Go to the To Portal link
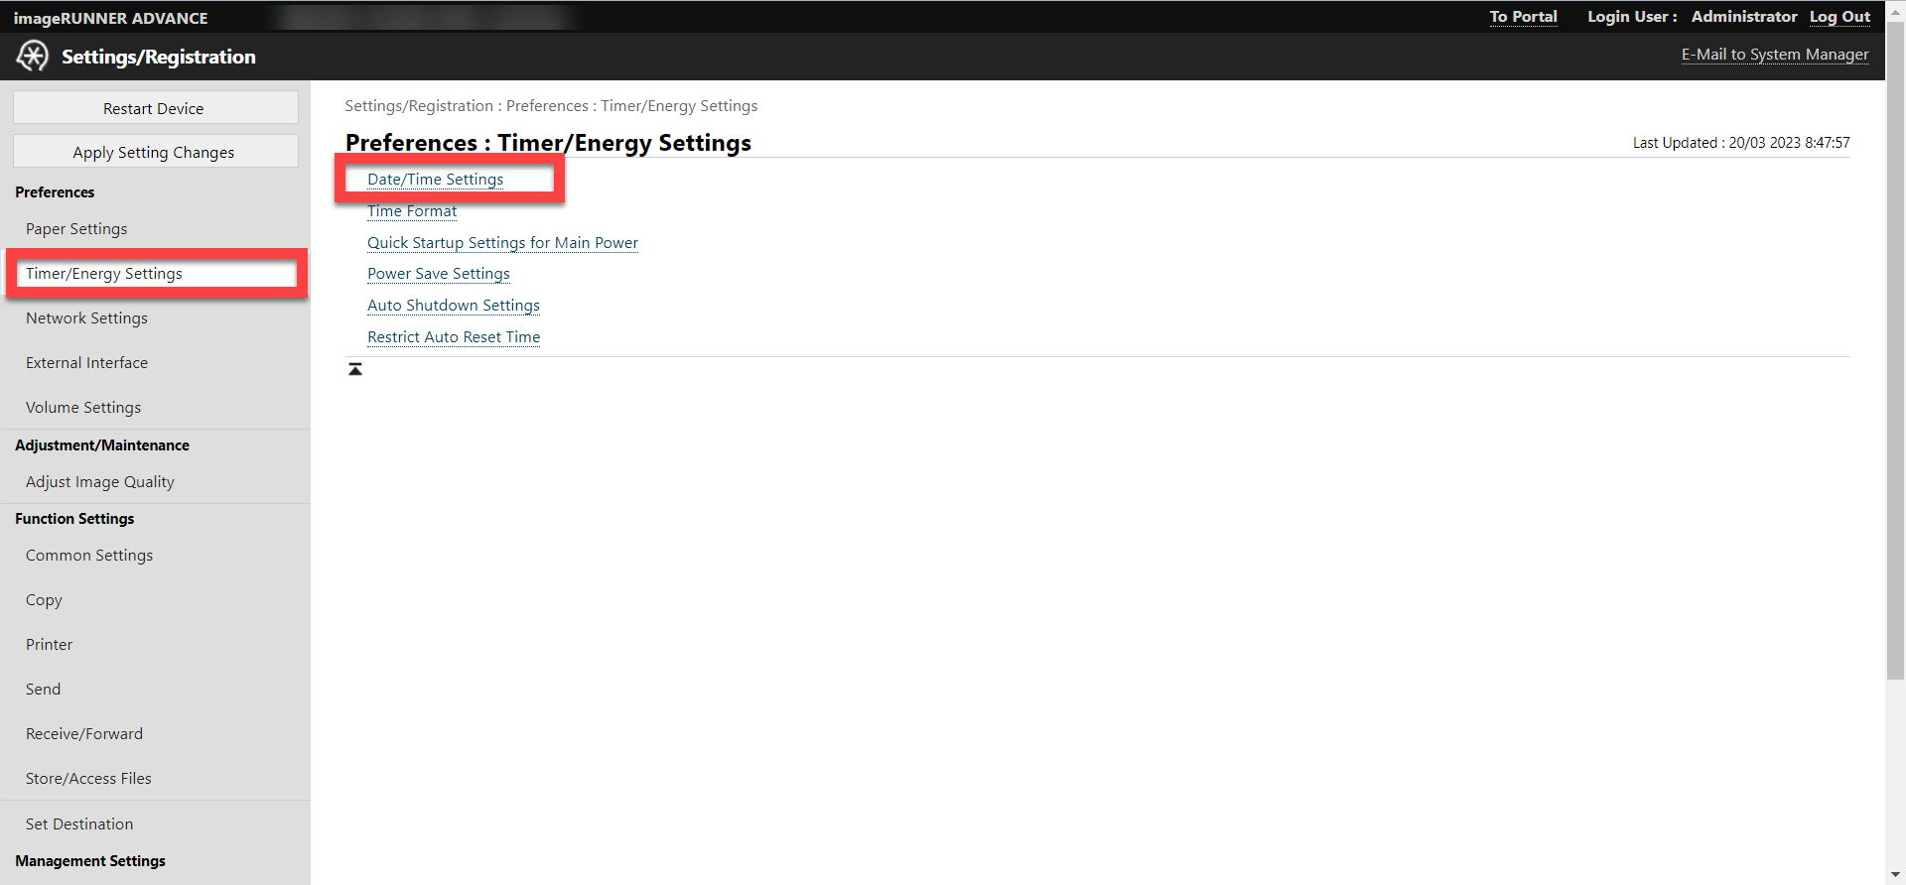1906x885 pixels. 1523,17
